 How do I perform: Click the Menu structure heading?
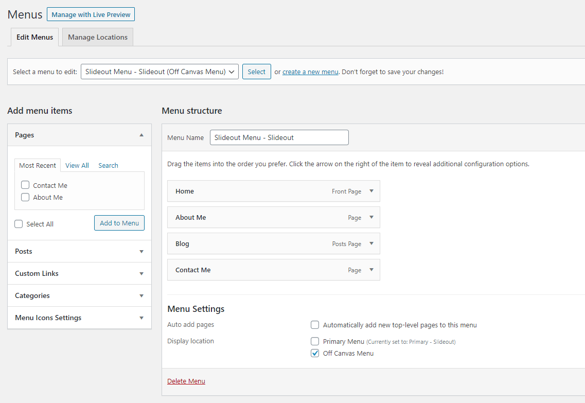(192, 111)
